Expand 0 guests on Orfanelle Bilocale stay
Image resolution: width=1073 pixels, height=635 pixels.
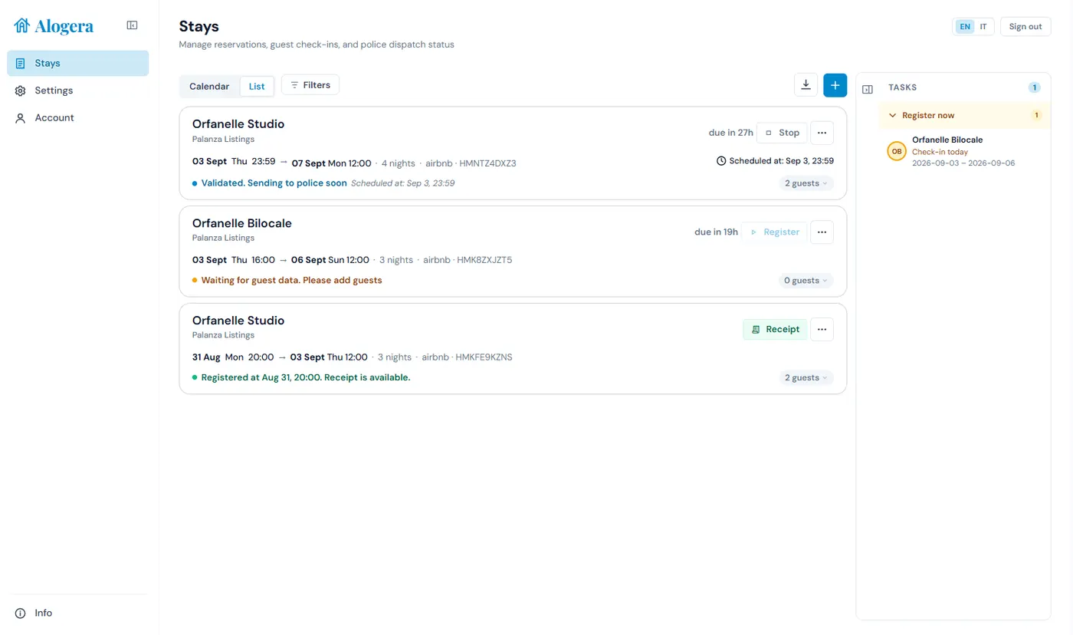(x=806, y=281)
